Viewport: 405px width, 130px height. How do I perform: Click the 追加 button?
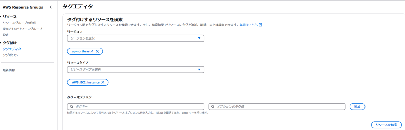click(x=357, y=107)
